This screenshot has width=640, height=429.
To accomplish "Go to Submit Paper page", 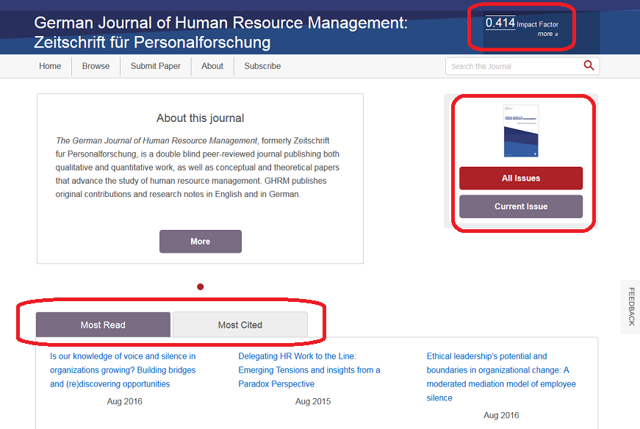I will [x=155, y=66].
